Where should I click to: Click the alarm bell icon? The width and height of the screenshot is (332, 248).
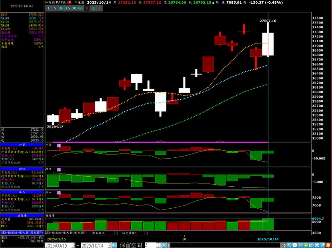tap(328, 245)
